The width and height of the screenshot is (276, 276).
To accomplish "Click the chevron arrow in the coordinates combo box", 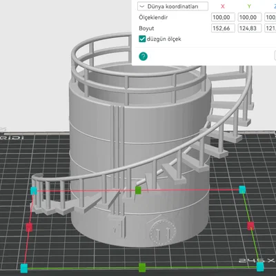I will 142,6.
